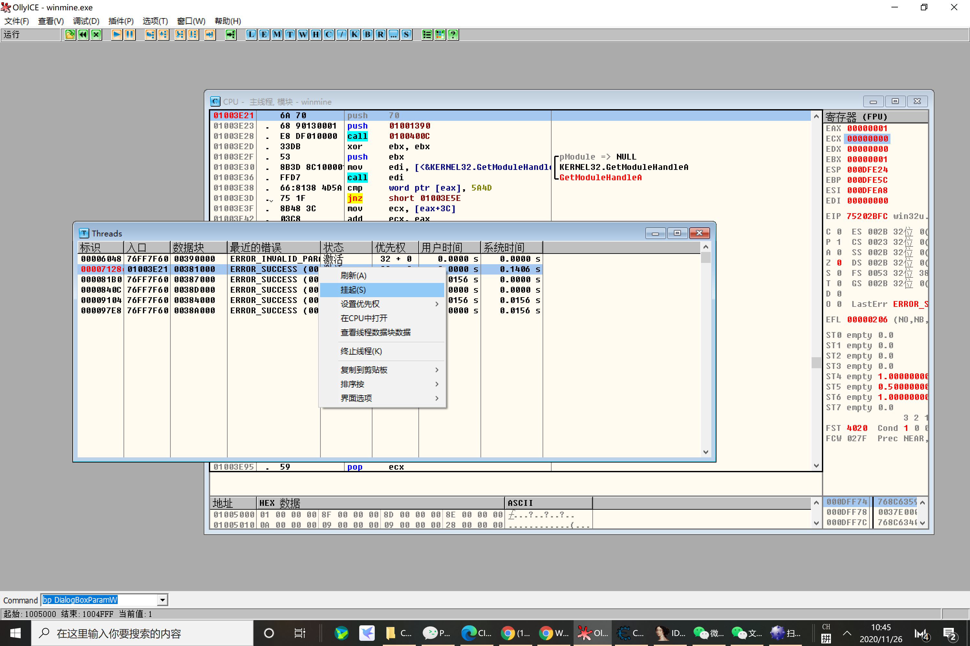Open References window with R button
Image resolution: width=970 pixels, height=646 pixels.
point(381,35)
